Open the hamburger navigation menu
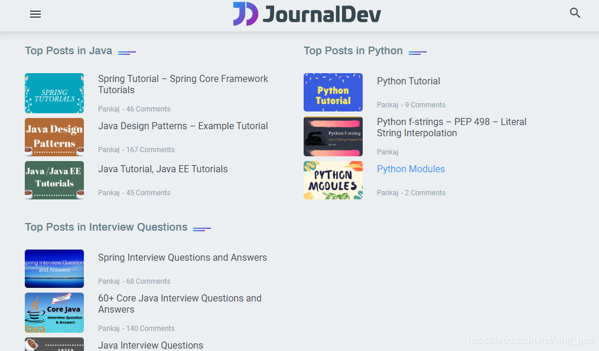 [35, 15]
